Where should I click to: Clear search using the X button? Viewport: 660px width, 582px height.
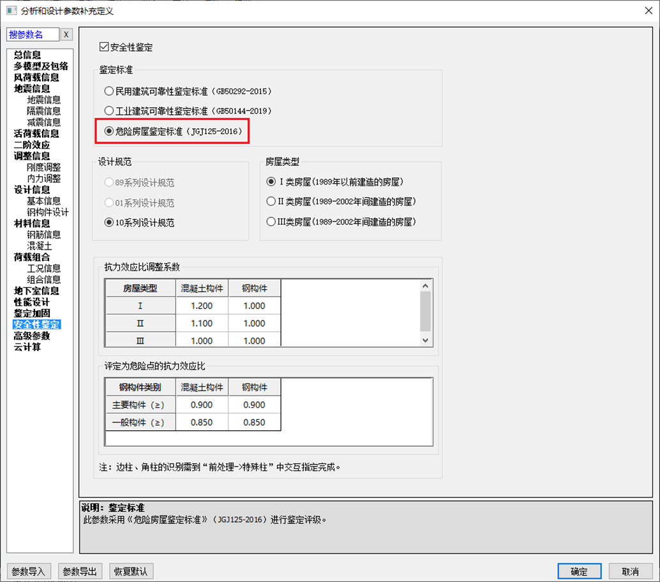tap(66, 34)
